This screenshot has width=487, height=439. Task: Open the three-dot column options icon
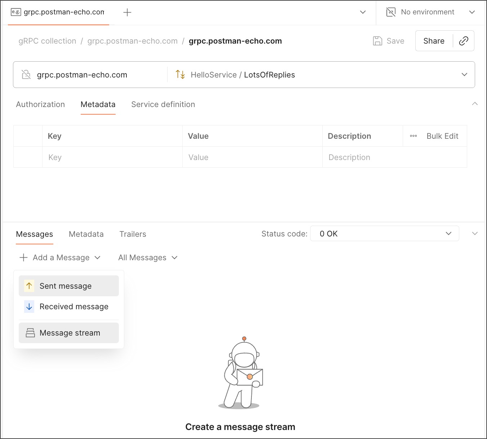click(x=413, y=136)
